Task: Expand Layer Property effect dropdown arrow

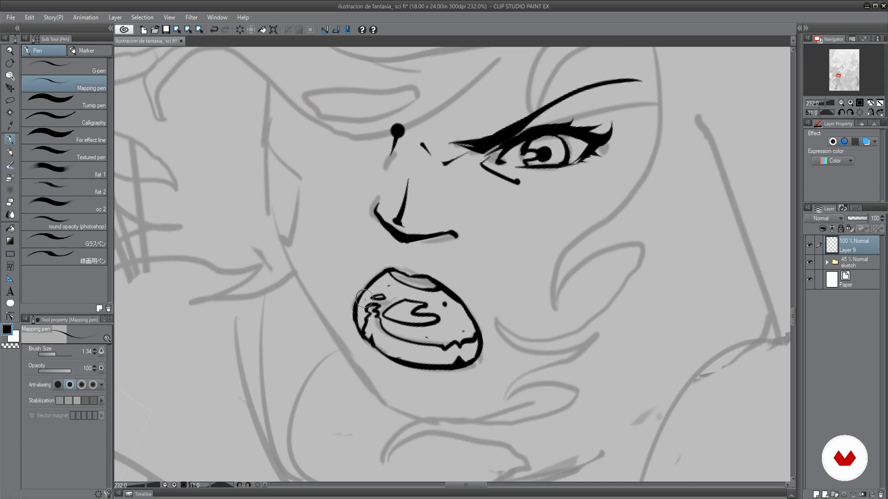Action: tap(875, 142)
